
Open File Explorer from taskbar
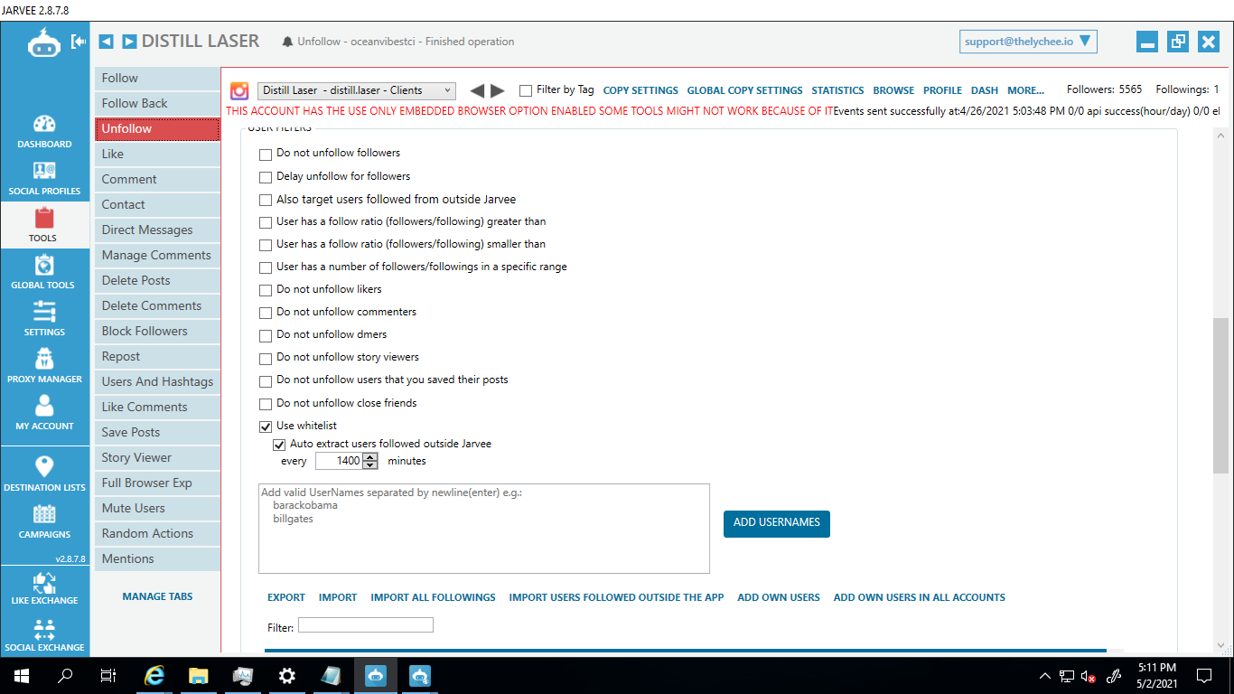(x=198, y=675)
